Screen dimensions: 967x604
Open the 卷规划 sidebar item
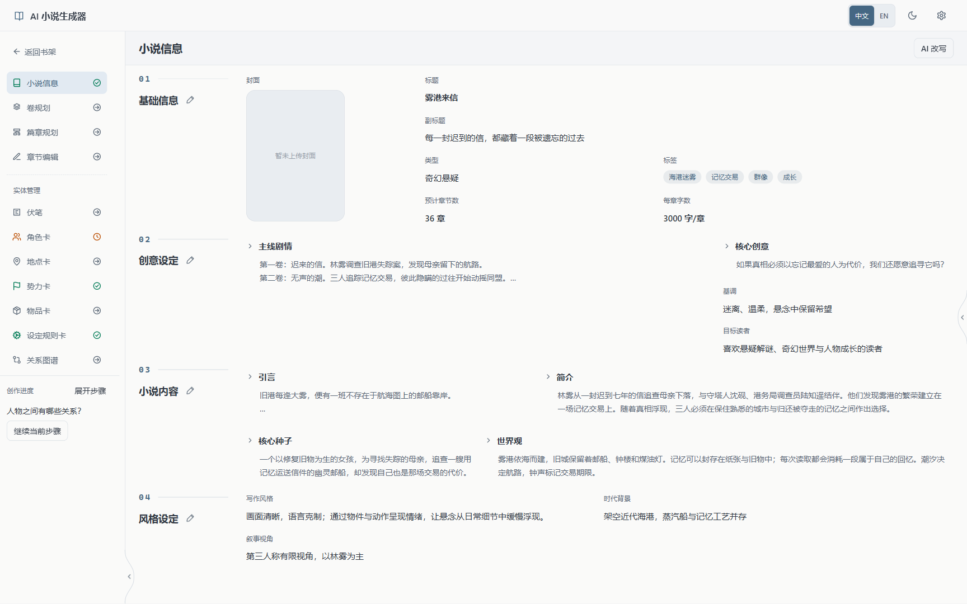(x=57, y=107)
